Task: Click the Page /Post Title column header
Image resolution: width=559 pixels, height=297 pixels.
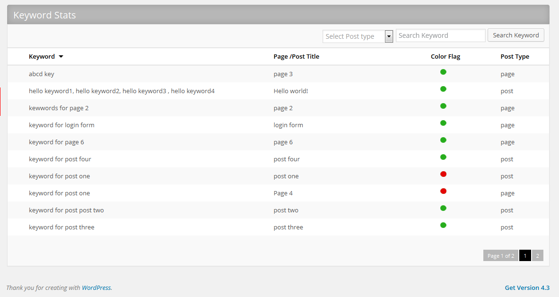Action: point(296,57)
